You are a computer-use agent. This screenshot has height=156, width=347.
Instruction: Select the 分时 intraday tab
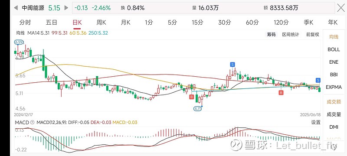25,23
